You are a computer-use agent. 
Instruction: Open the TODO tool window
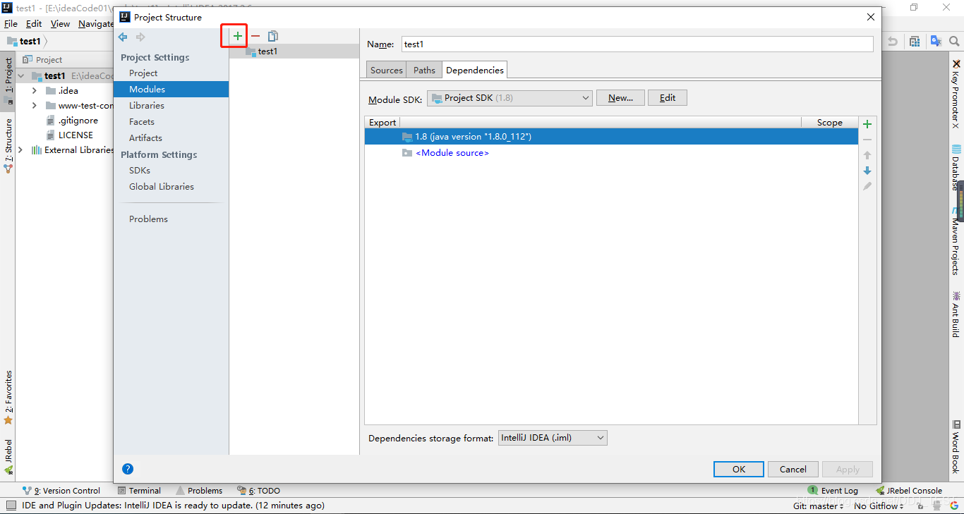coord(258,491)
